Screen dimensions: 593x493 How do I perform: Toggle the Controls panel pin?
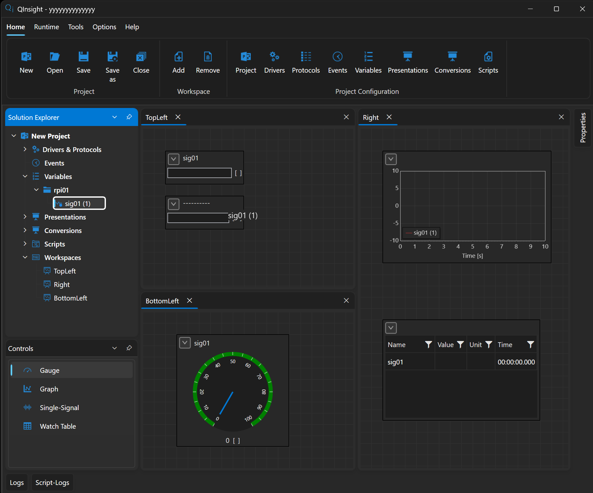click(129, 348)
